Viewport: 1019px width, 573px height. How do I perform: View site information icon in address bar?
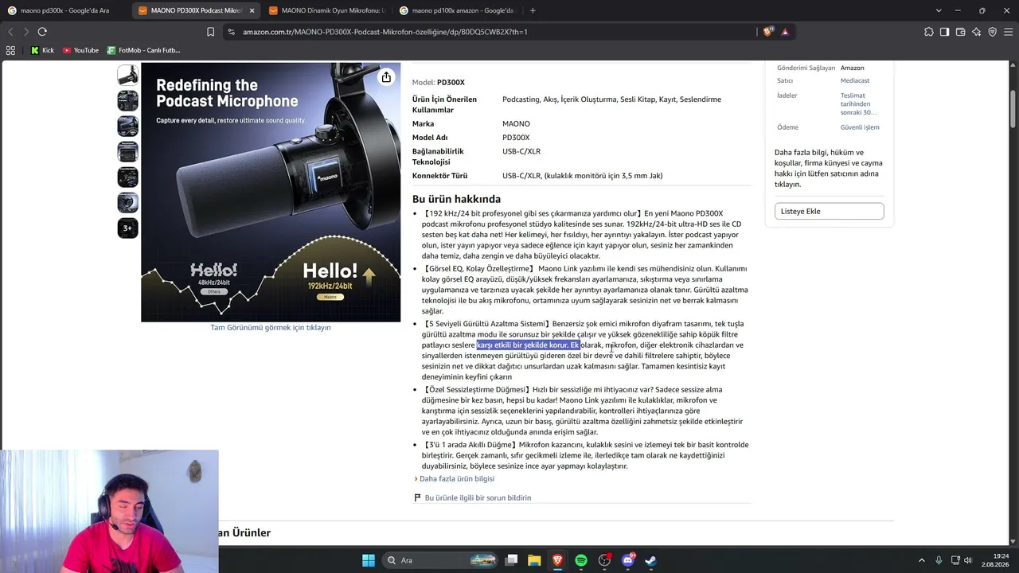click(231, 32)
